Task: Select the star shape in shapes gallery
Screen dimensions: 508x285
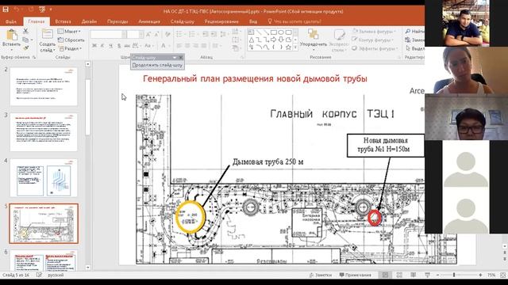Action: 288,47
